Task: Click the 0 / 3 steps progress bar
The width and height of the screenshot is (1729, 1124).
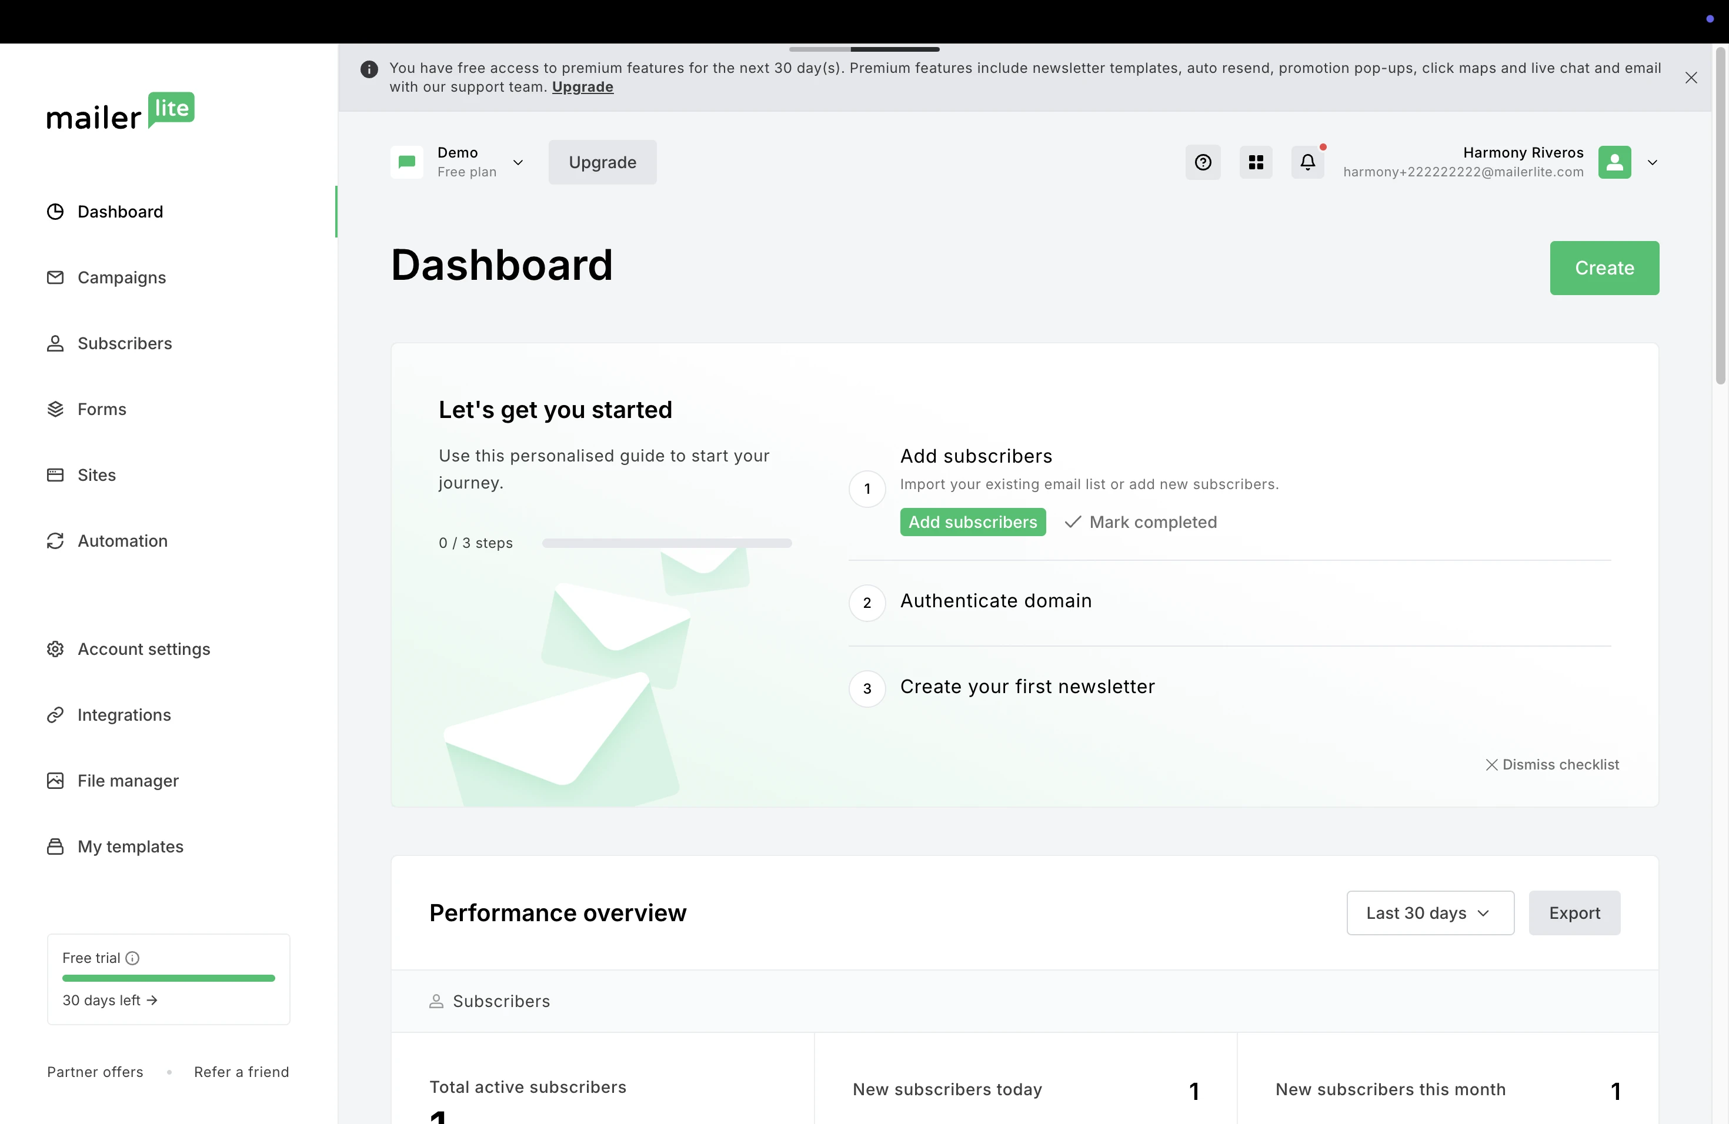Action: [x=666, y=543]
